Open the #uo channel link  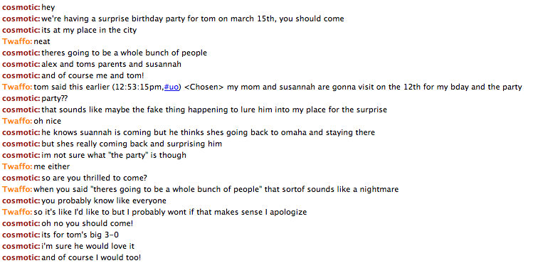171,87
